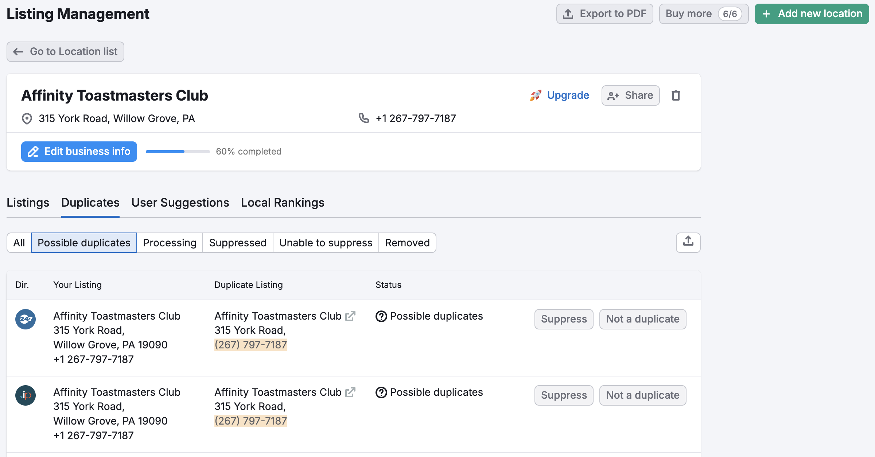Suppress the first duplicate listing
Screen dimensions: 875x457
tap(564, 319)
